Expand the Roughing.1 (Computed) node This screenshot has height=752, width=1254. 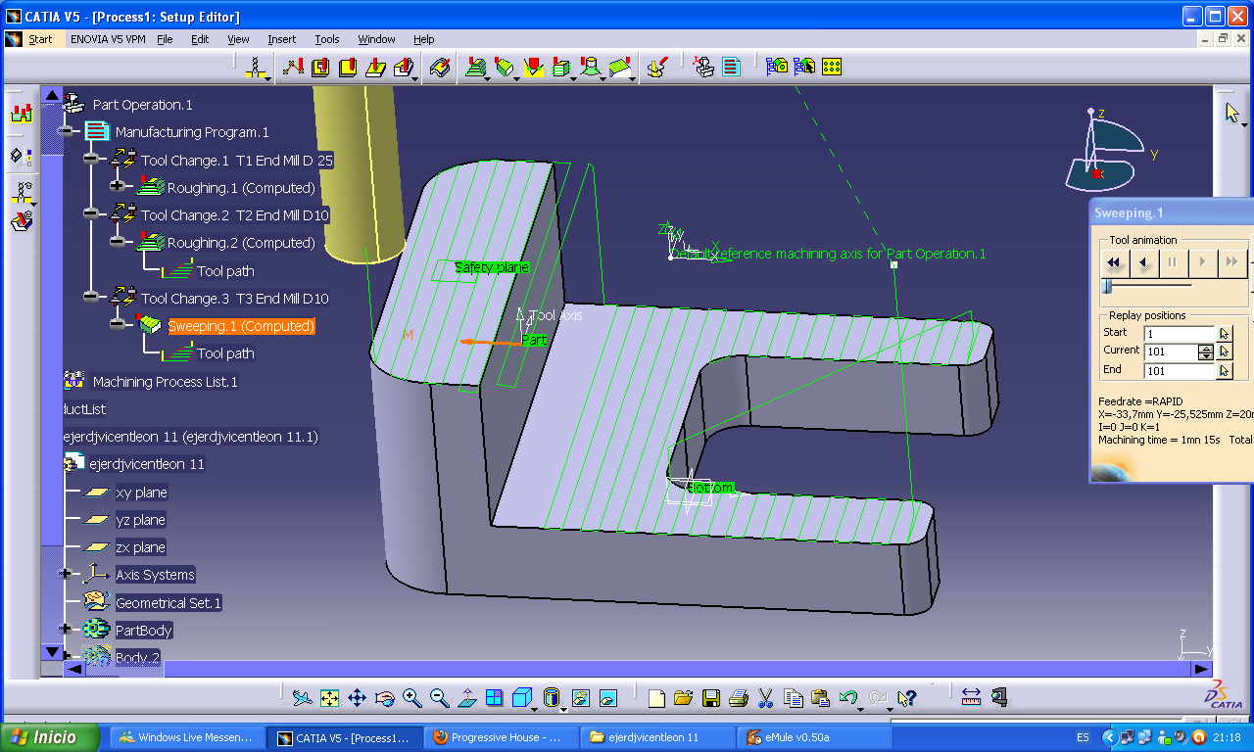click(118, 186)
